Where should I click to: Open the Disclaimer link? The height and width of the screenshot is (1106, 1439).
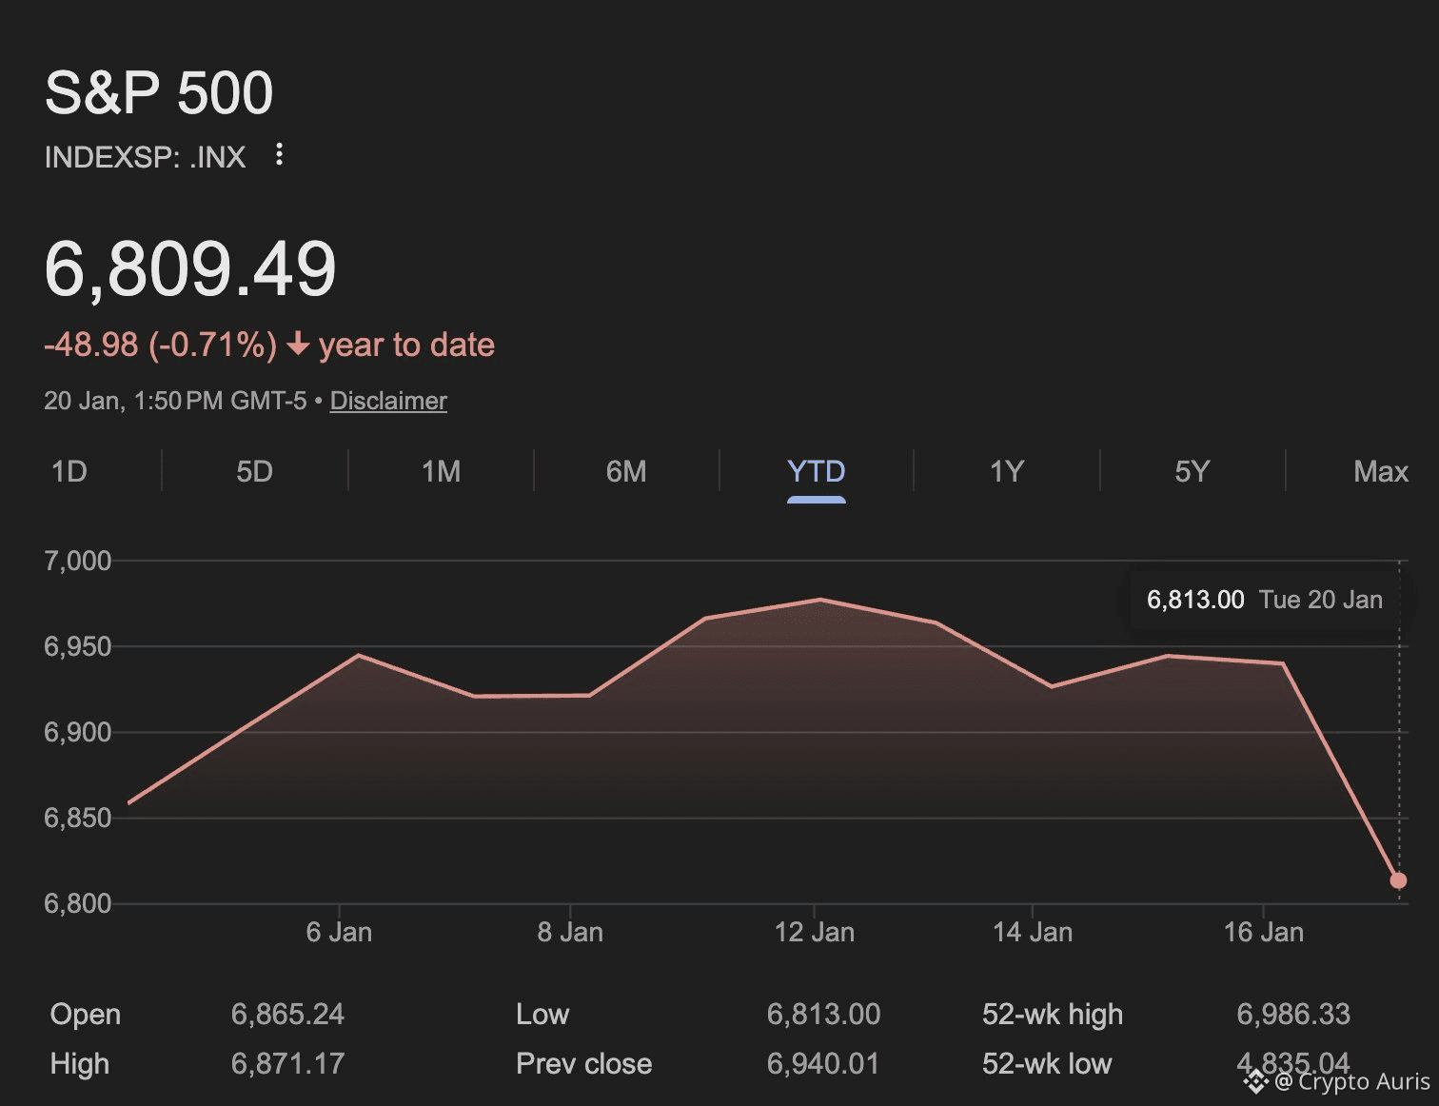(388, 401)
